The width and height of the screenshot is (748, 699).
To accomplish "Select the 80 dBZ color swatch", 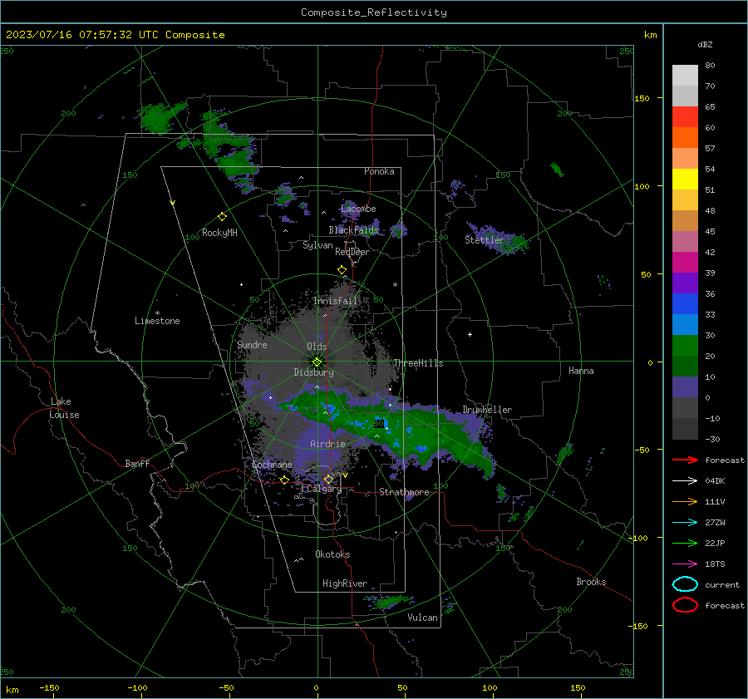I will click(685, 75).
